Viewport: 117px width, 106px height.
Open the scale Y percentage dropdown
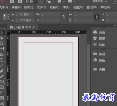point(91,20)
